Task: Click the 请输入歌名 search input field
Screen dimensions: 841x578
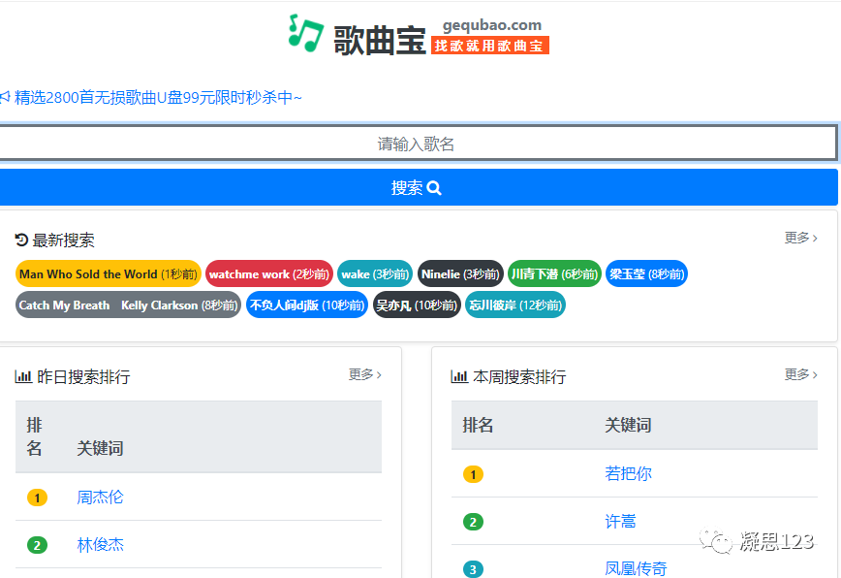Action: (420, 142)
